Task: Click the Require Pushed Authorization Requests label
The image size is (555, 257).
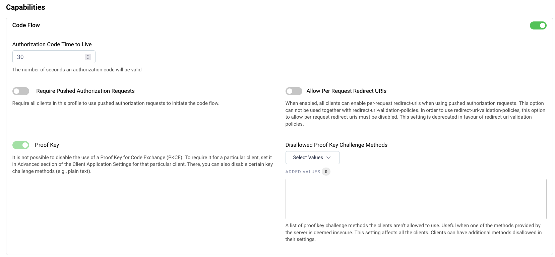Action: tap(85, 91)
